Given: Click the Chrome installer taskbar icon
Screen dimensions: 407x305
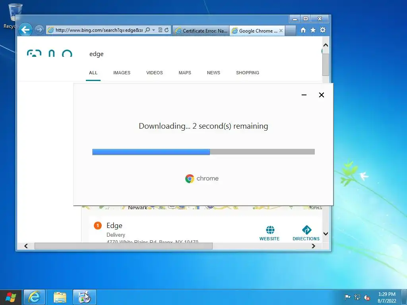Looking at the screenshot, I should [x=84, y=297].
